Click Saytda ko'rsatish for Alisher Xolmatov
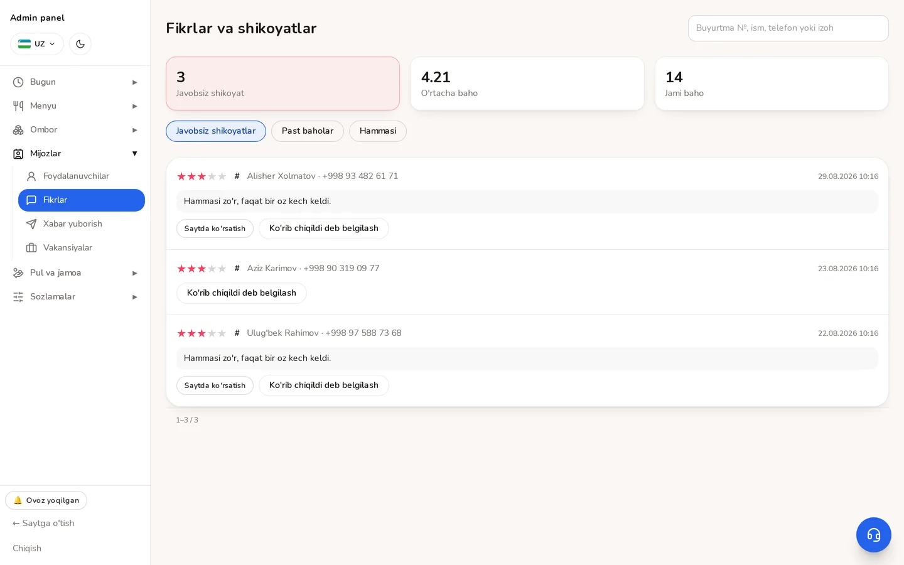 [215, 229]
